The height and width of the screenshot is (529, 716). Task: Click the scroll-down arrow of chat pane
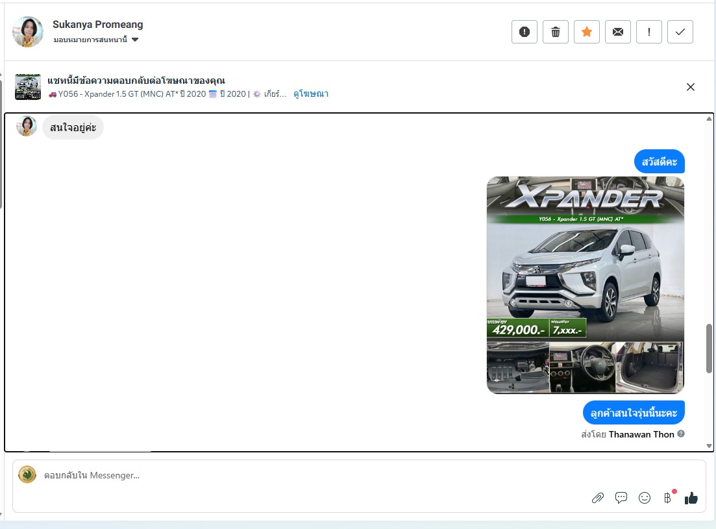pos(709,446)
